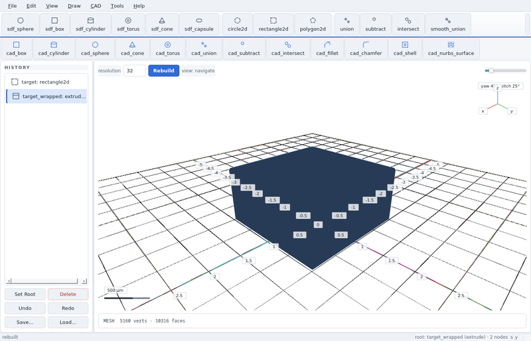Select target_wrapped: extrude history item

point(46,96)
